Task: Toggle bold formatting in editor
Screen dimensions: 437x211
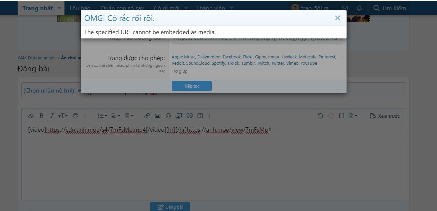Action: 42,116
